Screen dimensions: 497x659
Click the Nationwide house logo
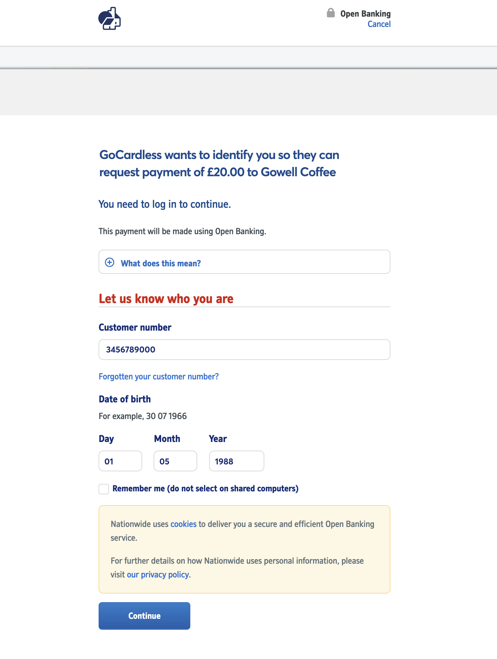click(109, 18)
